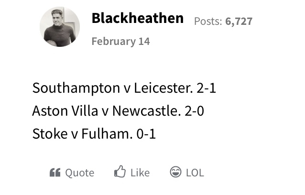Click the word Southampton in the post

(x=76, y=88)
